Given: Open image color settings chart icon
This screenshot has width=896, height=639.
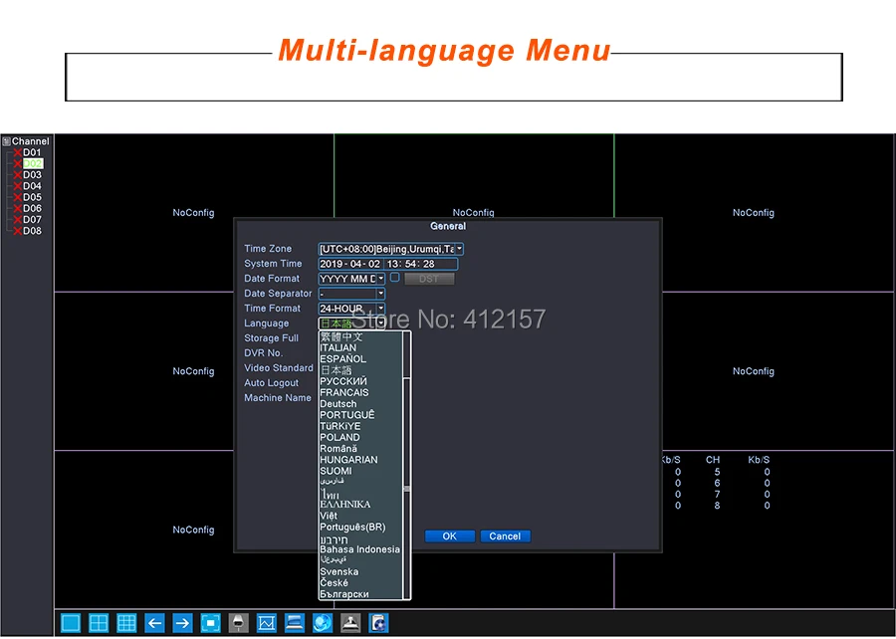Looking at the screenshot, I should point(266,622).
